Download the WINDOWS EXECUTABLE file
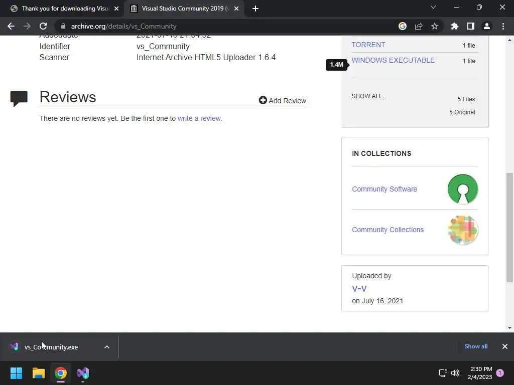 (x=393, y=60)
